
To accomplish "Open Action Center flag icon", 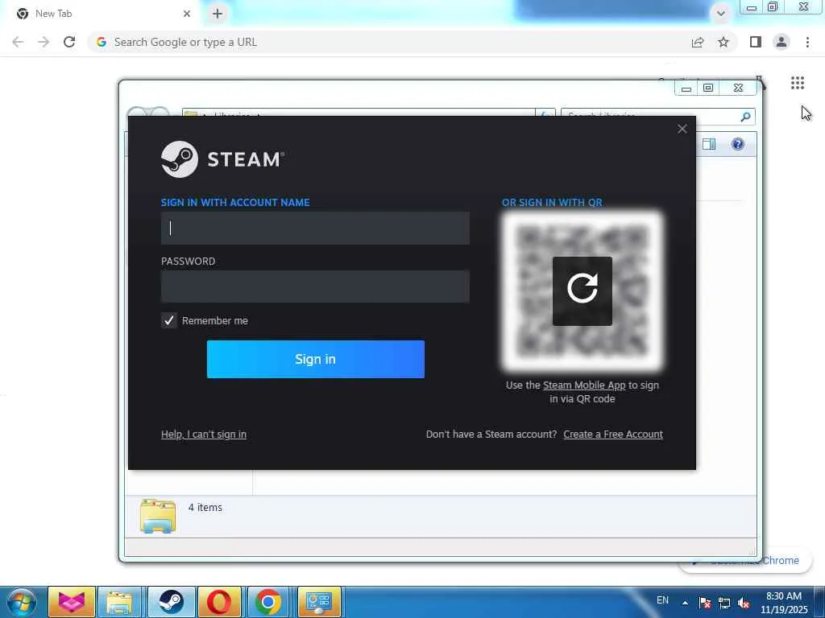I will click(705, 603).
